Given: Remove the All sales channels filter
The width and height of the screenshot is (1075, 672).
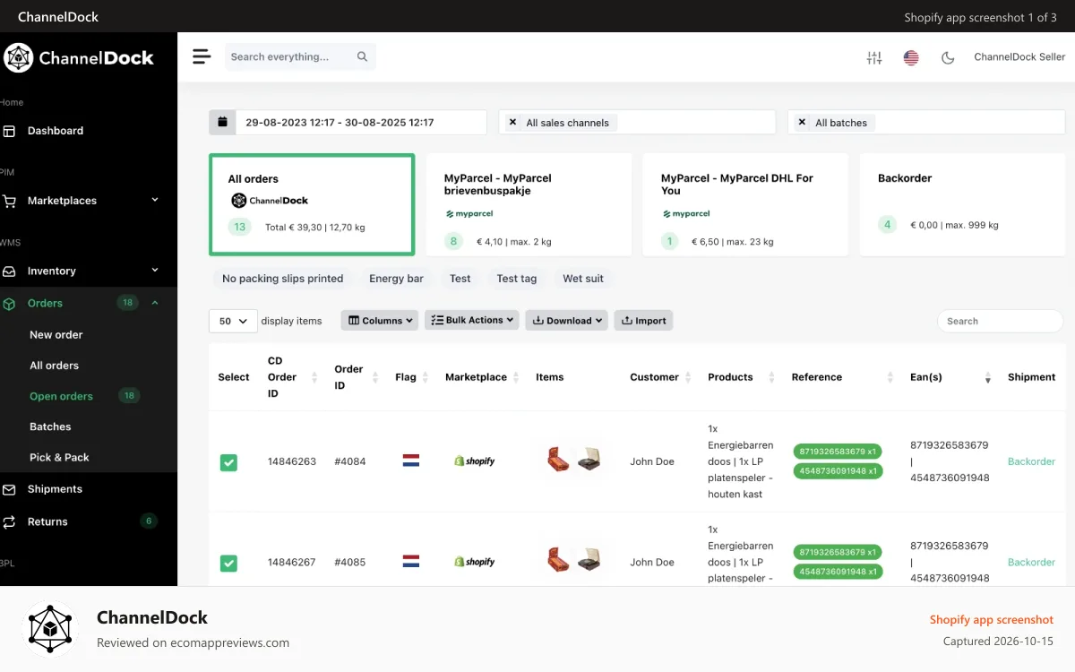Looking at the screenshot, I should pos(512,122).
